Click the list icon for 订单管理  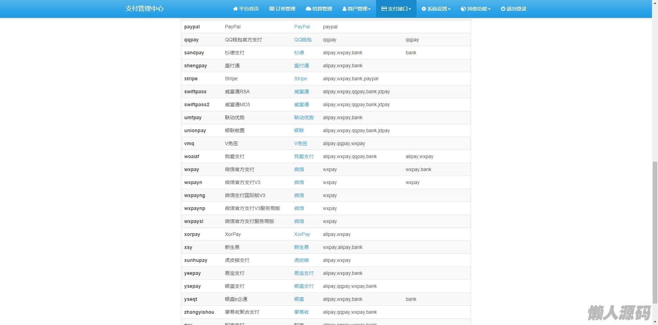[272, 9]
